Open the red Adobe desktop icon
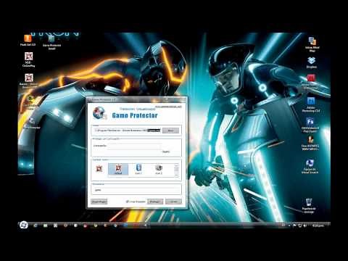The height and width of the screenshot is (261, 348). [311, 81]
